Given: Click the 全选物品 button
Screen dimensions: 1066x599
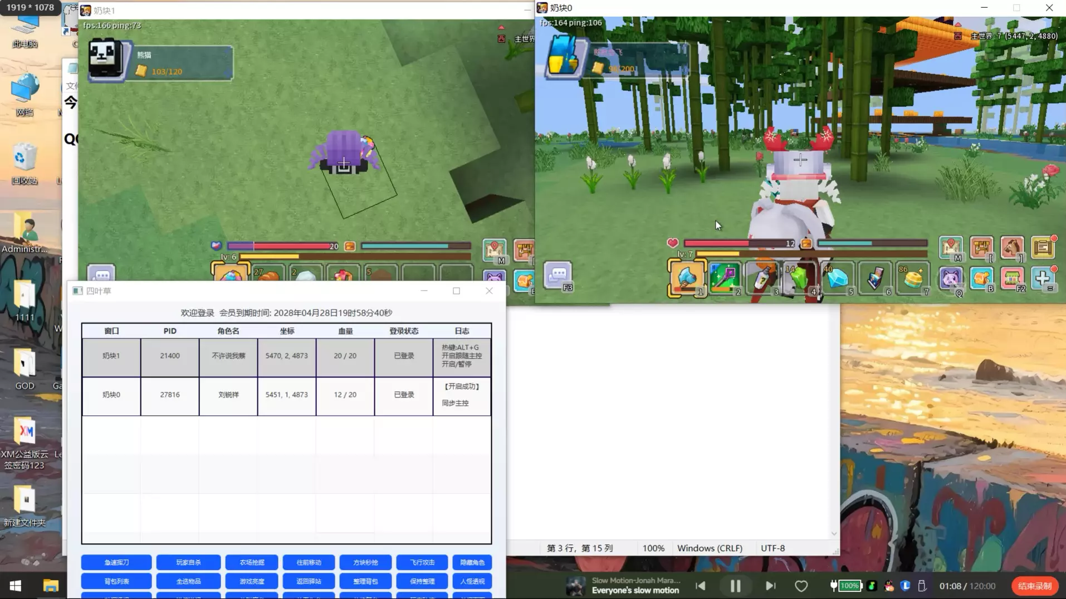Looking at the screenshot, I should pos(188,582).
